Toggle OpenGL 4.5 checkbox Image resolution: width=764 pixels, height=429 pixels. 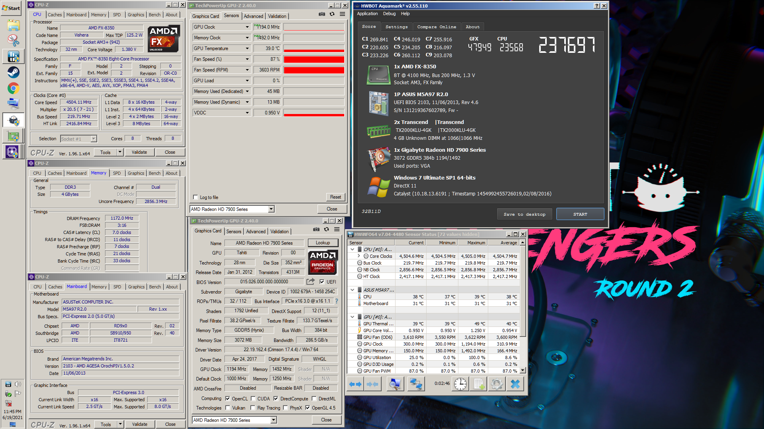point(308,408)
